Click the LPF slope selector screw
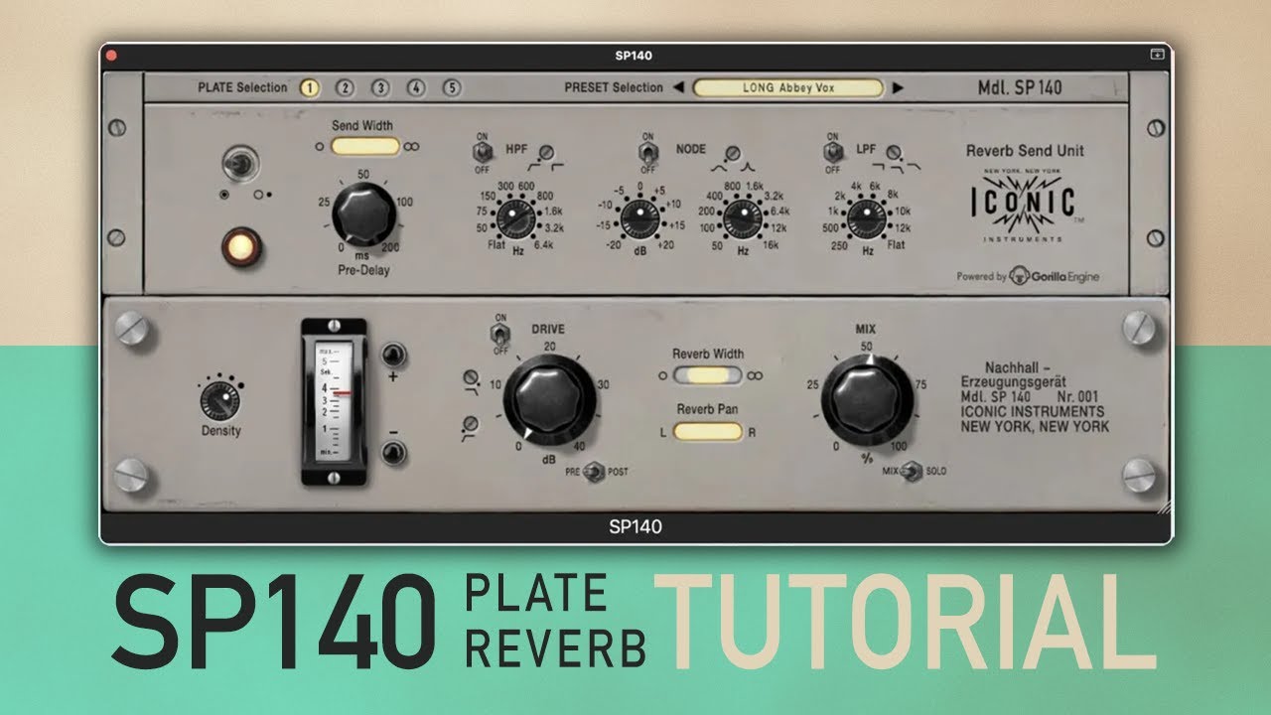 (x=895, y=152)
